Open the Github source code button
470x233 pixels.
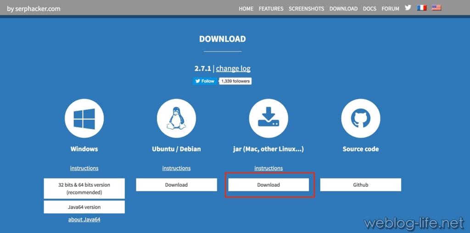coord(360,185)
